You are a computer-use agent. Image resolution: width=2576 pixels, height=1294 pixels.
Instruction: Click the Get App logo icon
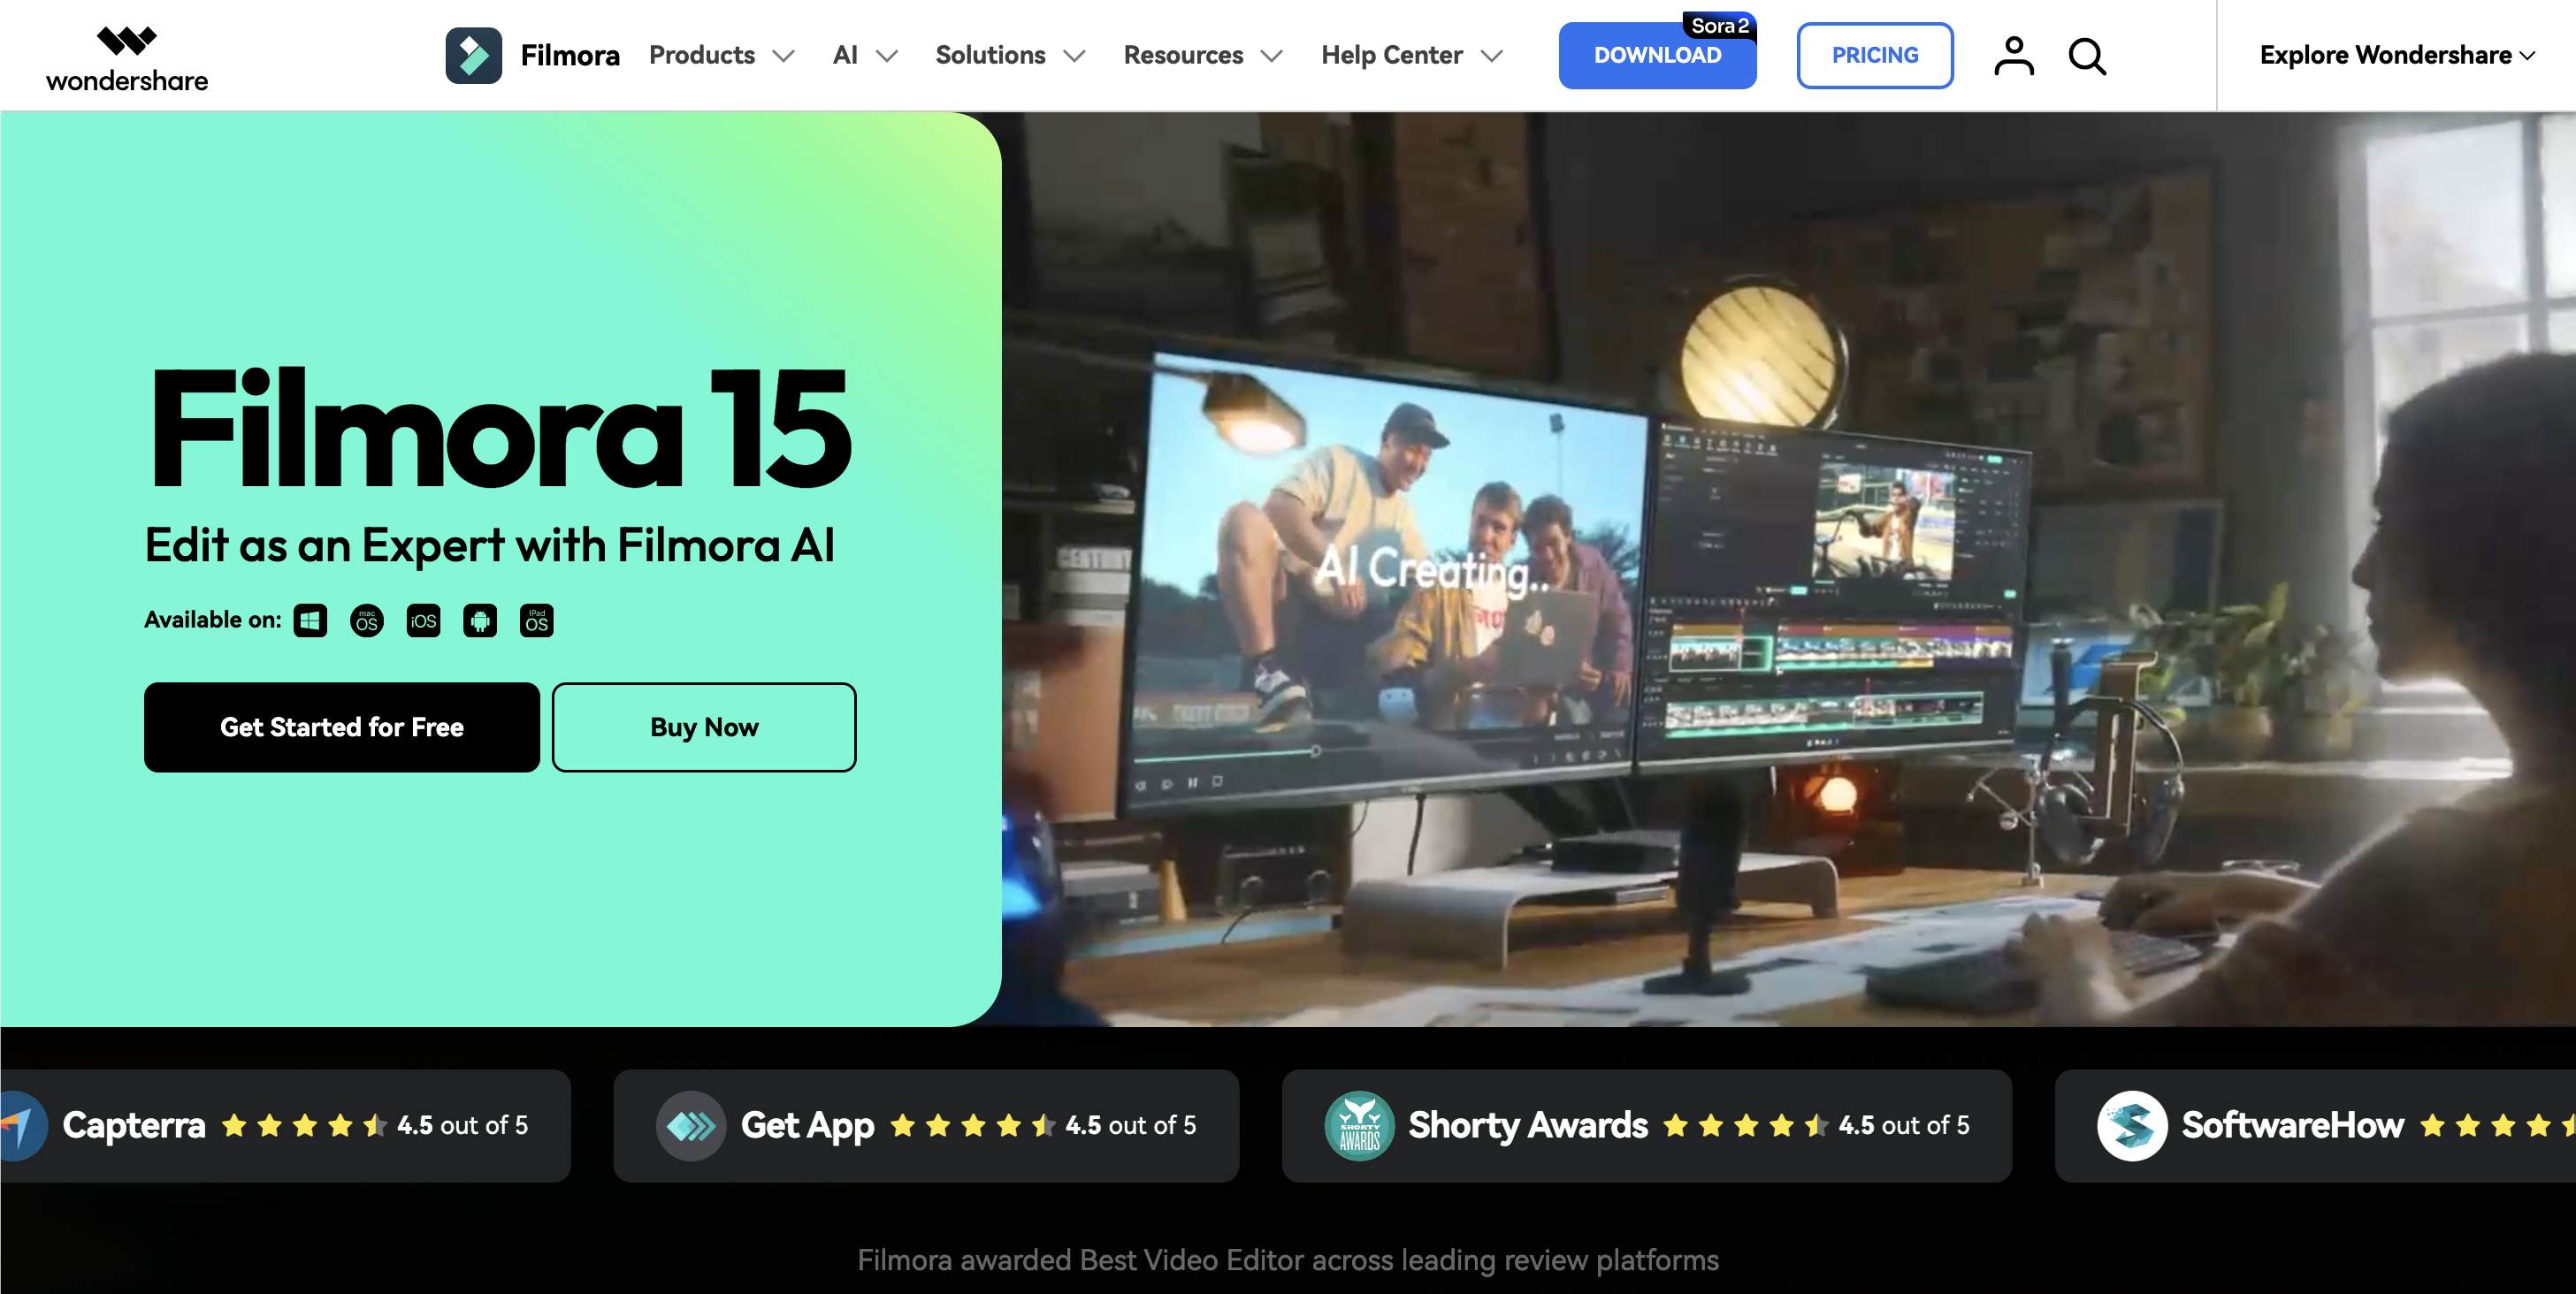(x=691, y=1126)
